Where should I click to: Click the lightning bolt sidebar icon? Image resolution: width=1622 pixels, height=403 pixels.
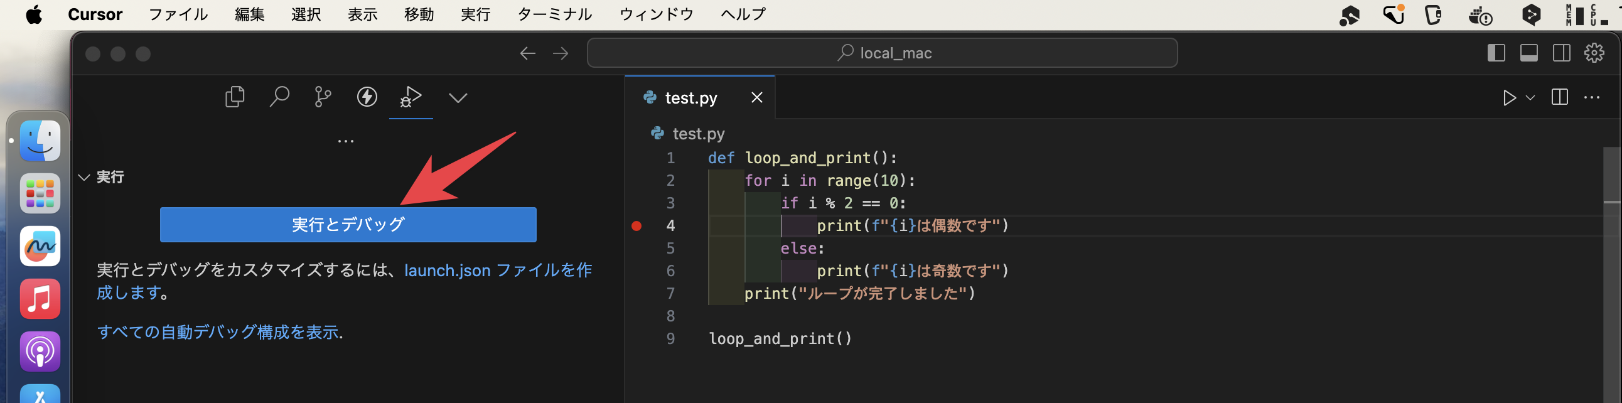tap(367, 97)
